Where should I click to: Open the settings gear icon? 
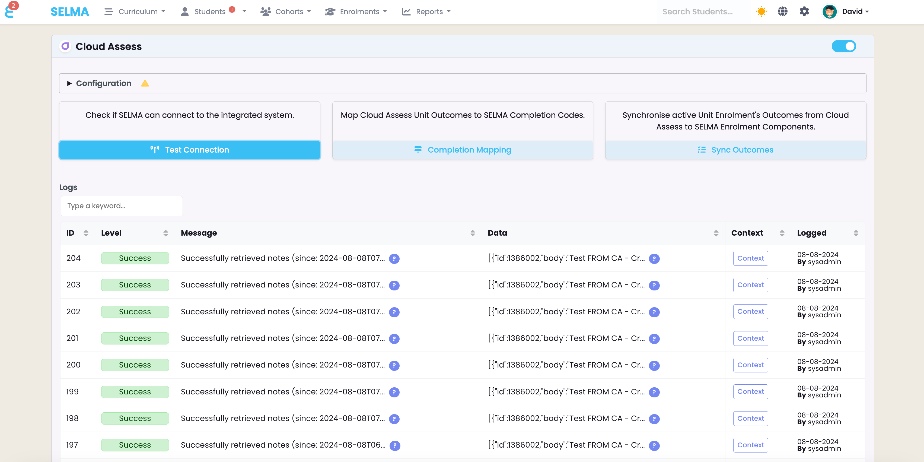[804, 11]
